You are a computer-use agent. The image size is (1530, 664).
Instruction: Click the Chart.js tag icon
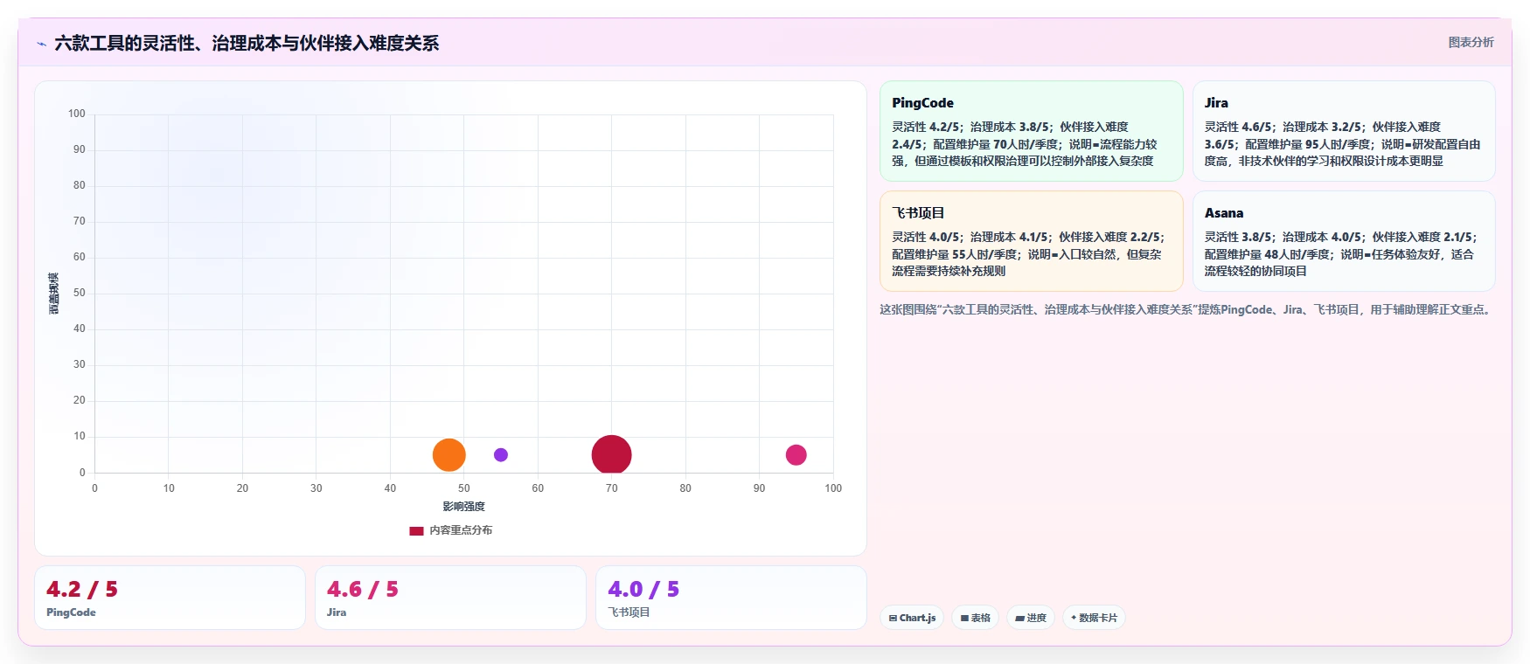pyautogui.click(x=893, y=619)
